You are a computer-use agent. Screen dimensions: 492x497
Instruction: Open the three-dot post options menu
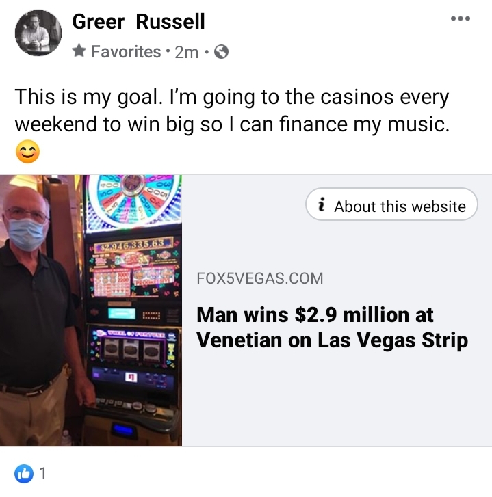click(461, 18)
